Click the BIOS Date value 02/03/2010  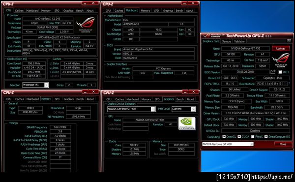[x=158, y=58]
